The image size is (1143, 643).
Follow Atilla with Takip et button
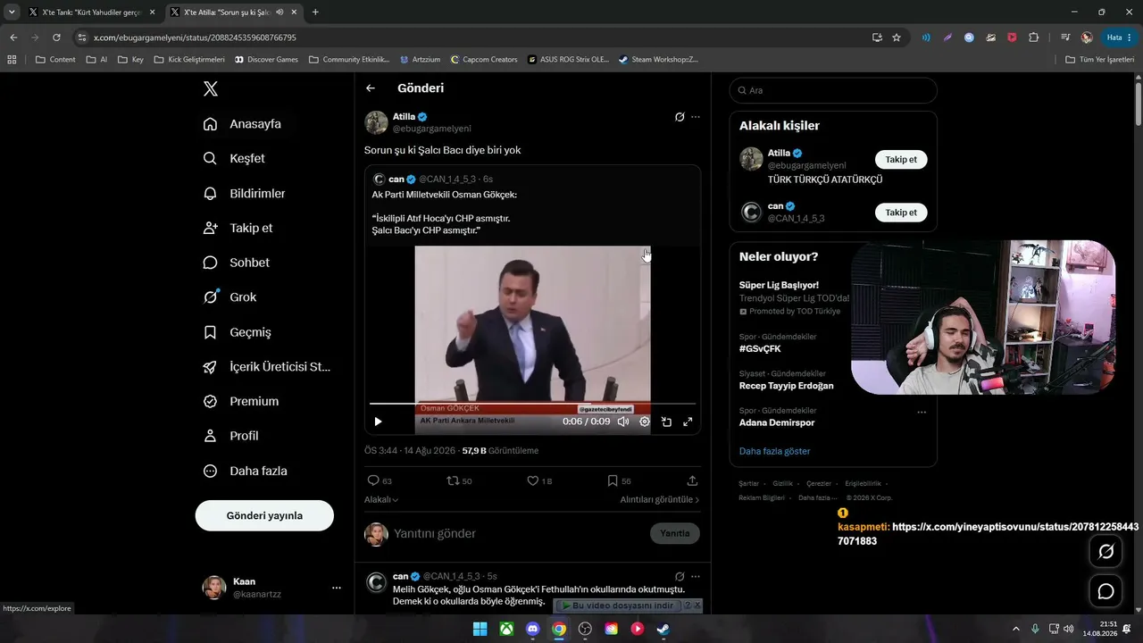point(901,160)
